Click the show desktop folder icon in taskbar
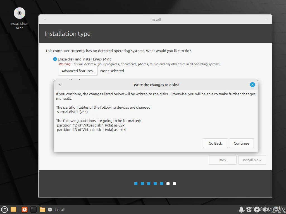The image size is (286, 214). point(13,210)
